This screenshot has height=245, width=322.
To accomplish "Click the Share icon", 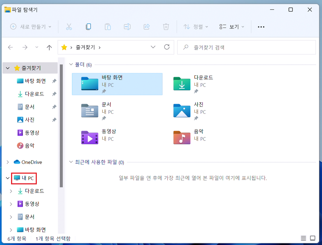I will point(146,26).
